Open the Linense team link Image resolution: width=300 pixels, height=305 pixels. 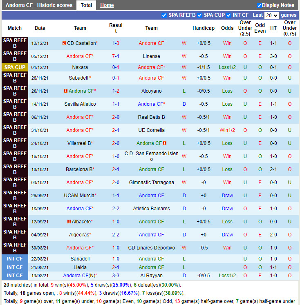click(x=151, y=56)
